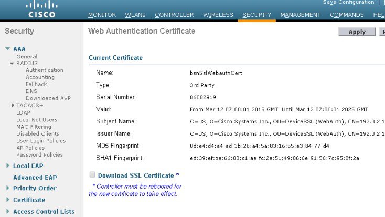The height and width of the screenshot is (217, 385).
Task: Switch to the WIRELESS tab
Action: (218, 15)
